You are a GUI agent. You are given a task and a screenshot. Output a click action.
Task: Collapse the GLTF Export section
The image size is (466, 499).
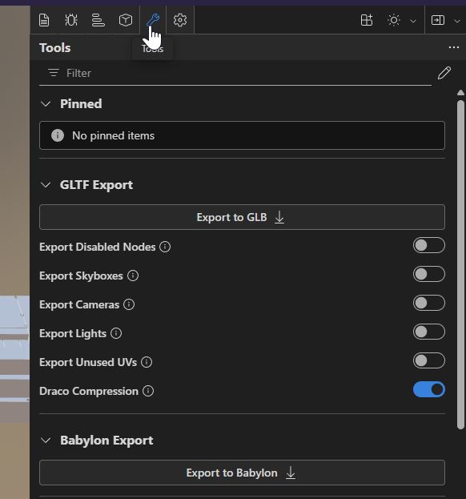[x=46, y=185]
